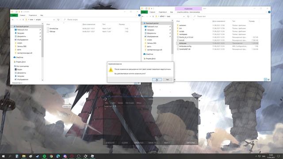Sort by Размер column in krnl window
Viewport: 283px width, 159px height.
[x=252, y=21]
